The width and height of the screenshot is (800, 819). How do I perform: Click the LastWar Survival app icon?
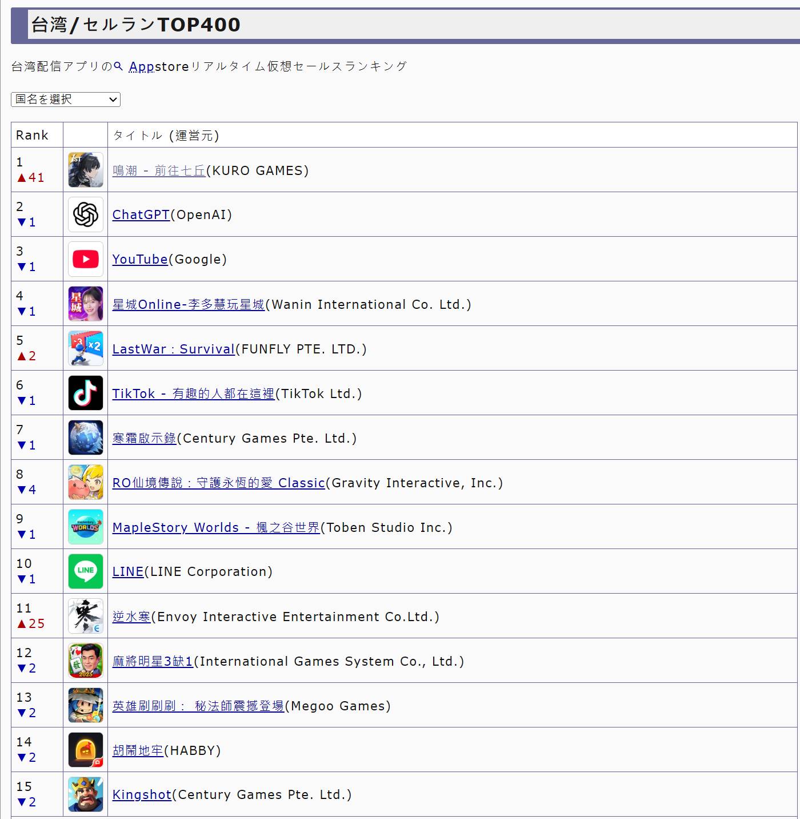pos(86,348)
